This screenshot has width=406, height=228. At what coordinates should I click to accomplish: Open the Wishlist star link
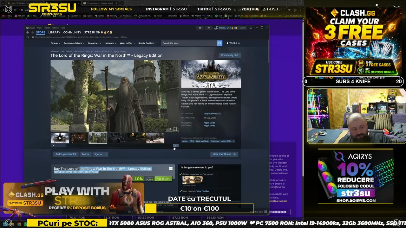(233, 43)
